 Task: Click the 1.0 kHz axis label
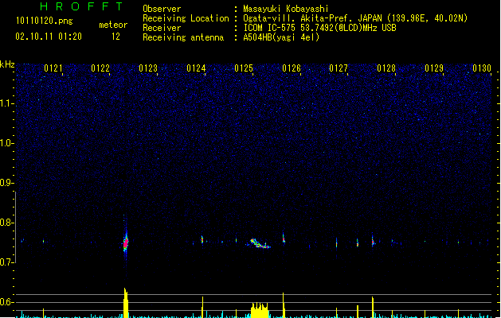[6, 143]
